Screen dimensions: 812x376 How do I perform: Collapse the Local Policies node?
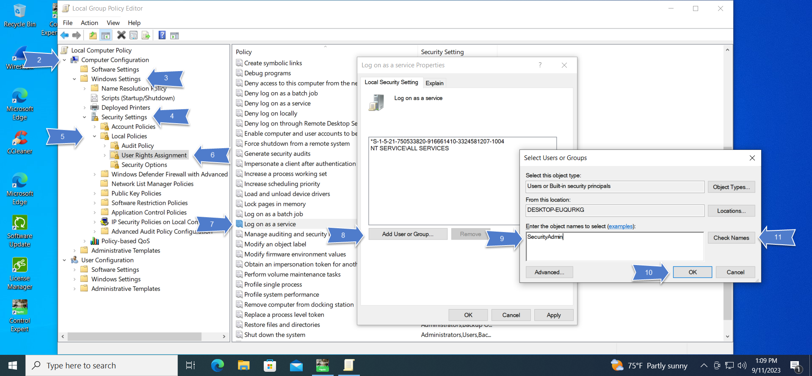point(94,136)
